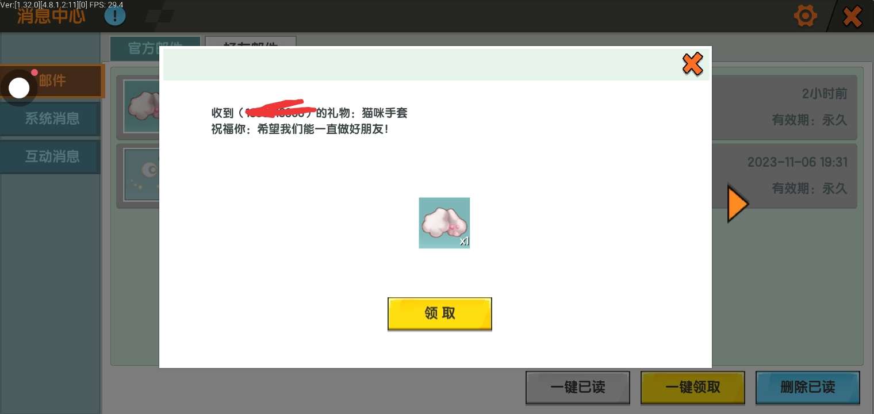Tap the floating white circle assist button
The width and height of the screenshot is (874, 414).
[x=19, y=89]
